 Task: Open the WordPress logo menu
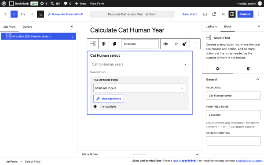tap(4, 4)
